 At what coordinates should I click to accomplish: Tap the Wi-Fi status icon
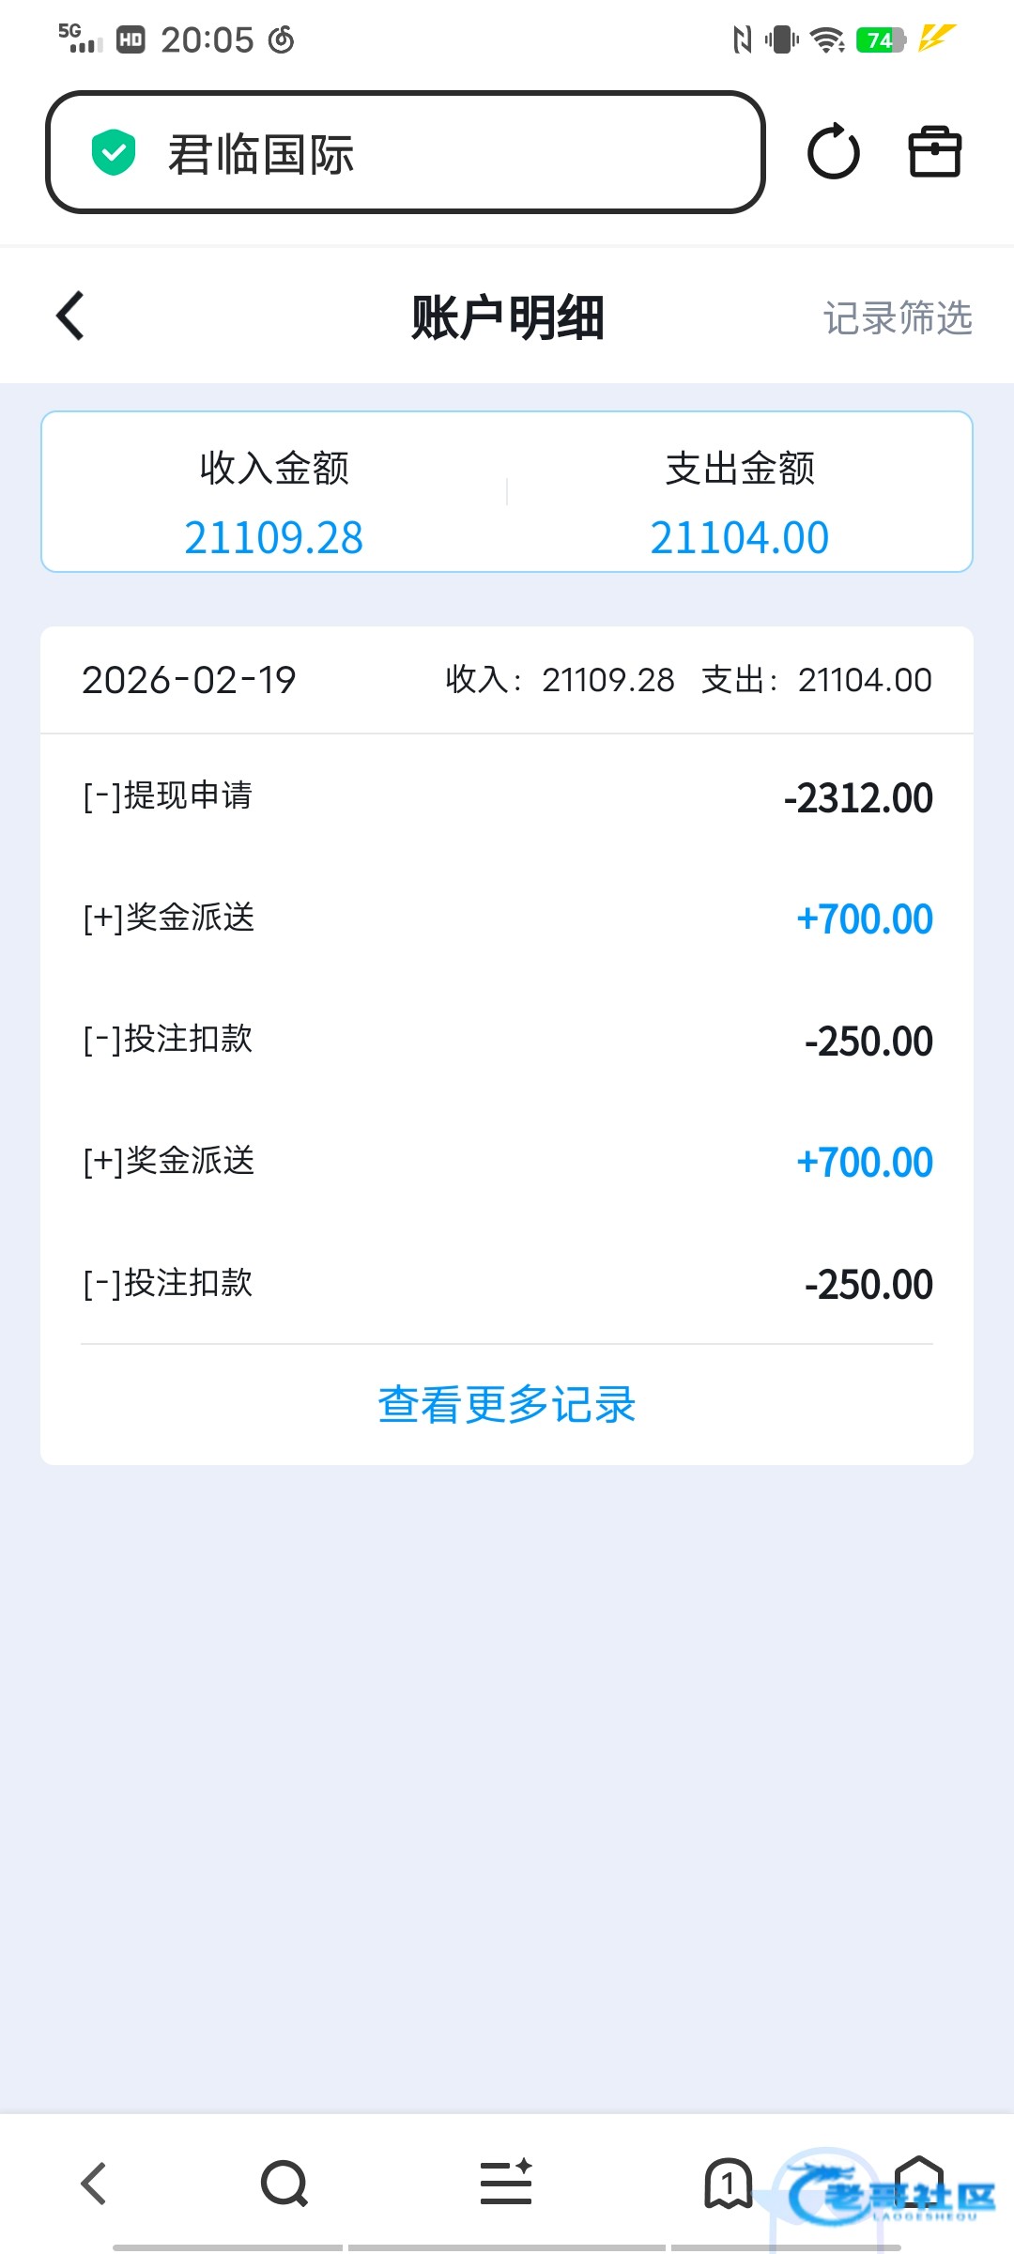827,40
